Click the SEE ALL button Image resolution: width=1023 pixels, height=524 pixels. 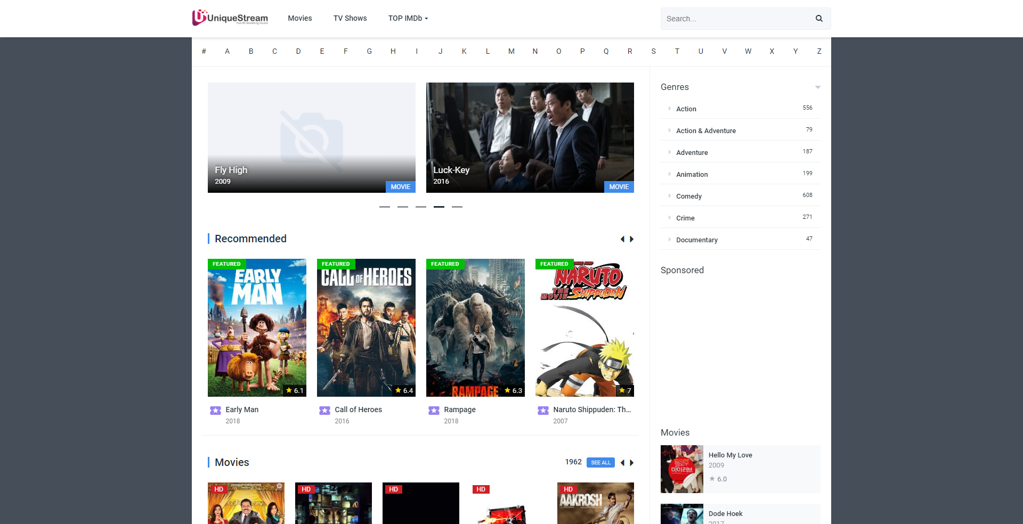click(x=600, y=463)
